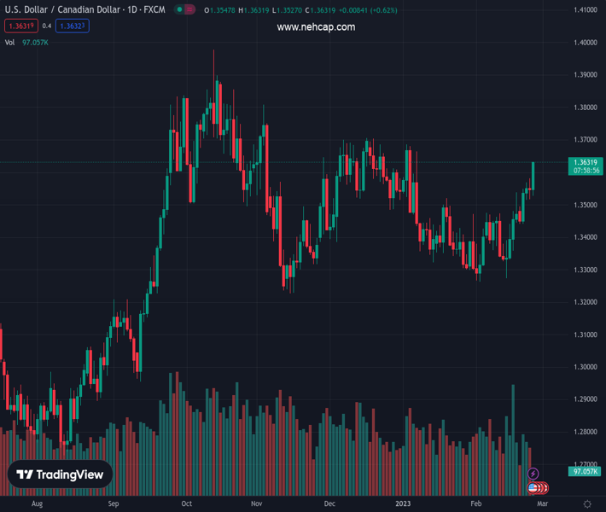
Task: Click the 97.057K volume value in legend
Action: [x=35, y=43]
